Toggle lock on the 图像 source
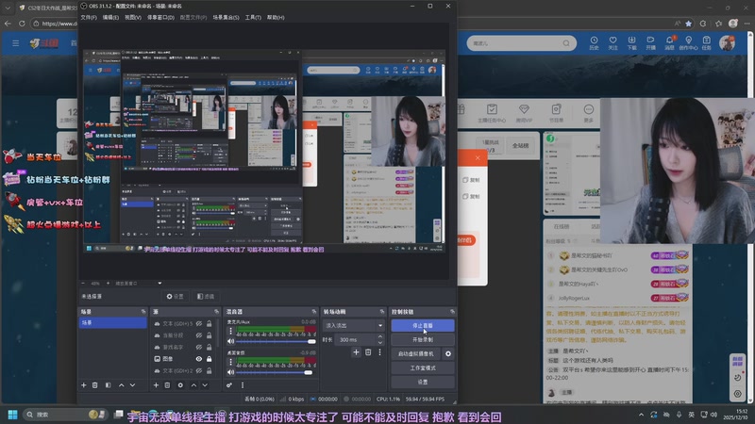Screen dimensions: 755x424 (209, 359)
